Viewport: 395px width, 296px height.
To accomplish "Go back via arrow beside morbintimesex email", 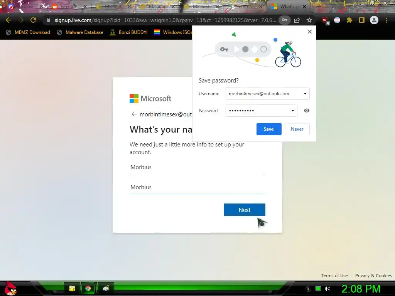I will click(x=134, y=114).
